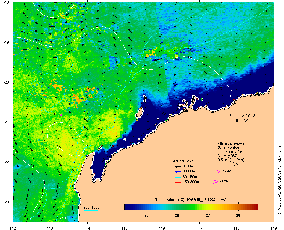The height and width of the screenshot is (230, 284).
Task: Click the red 150-300m arrow legend symbol
Action: (178, 182)
